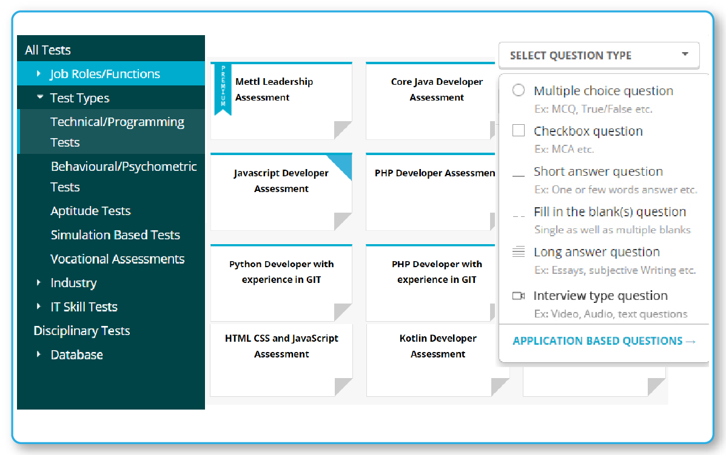
Task: Follow the Application Based Questions link
Action: pos(603,341)
